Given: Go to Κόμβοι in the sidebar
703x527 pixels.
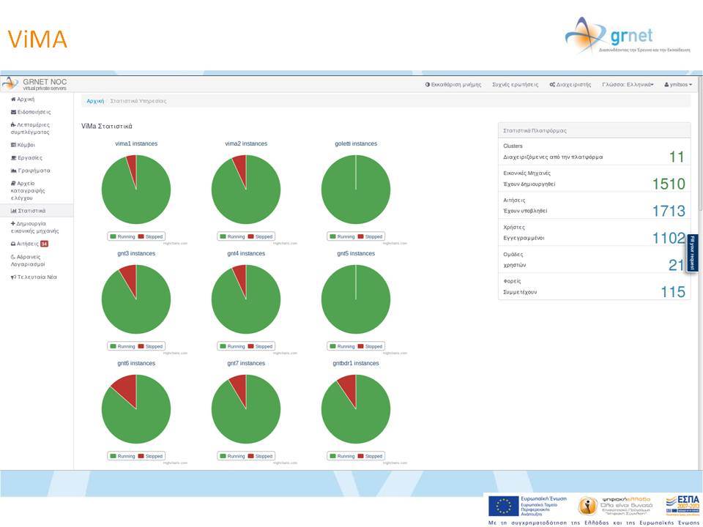Looking at the screenshot, I should (x=23, y=145).
